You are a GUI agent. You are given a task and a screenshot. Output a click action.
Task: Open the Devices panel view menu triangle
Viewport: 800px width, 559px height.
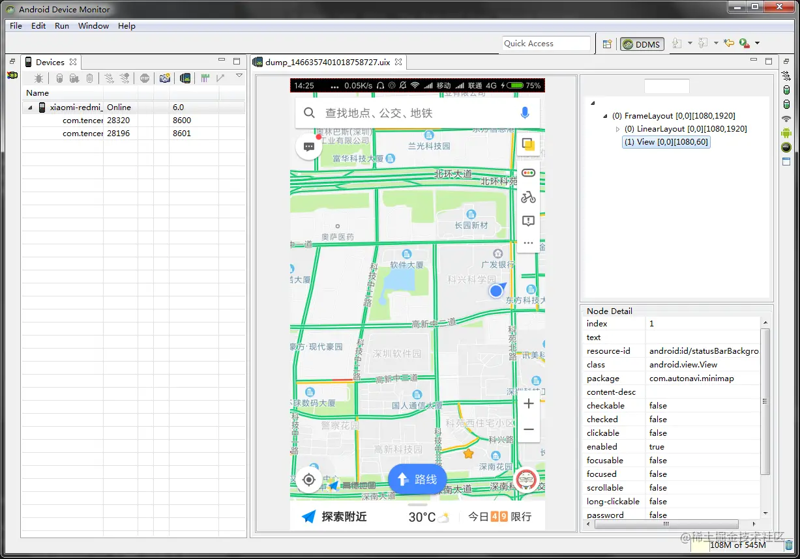(239, 76)
